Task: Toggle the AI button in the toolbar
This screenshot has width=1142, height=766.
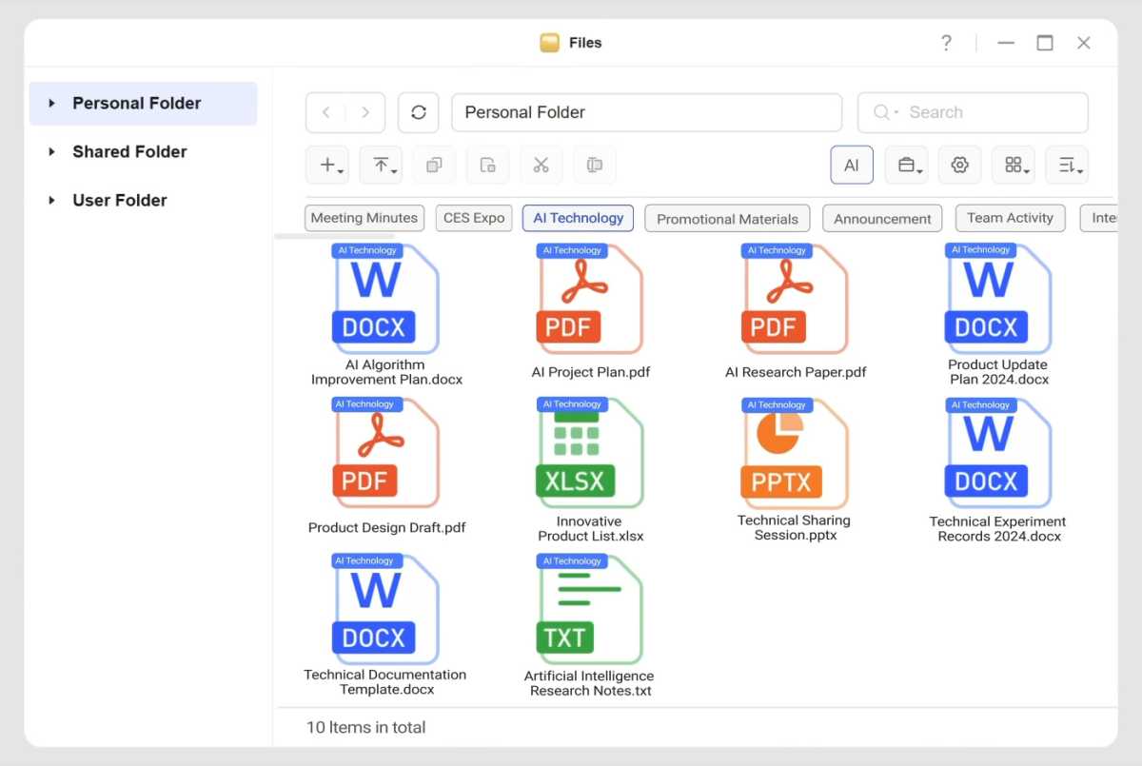Action: [x=852, y=166]
